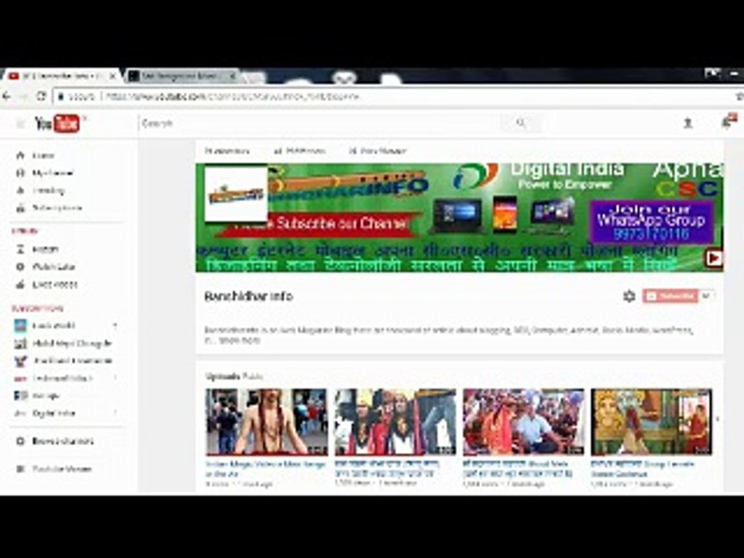Expand the dropdown arrow beside Subscribe button
The image size is (744, 558).
click(x=706, y=296)
